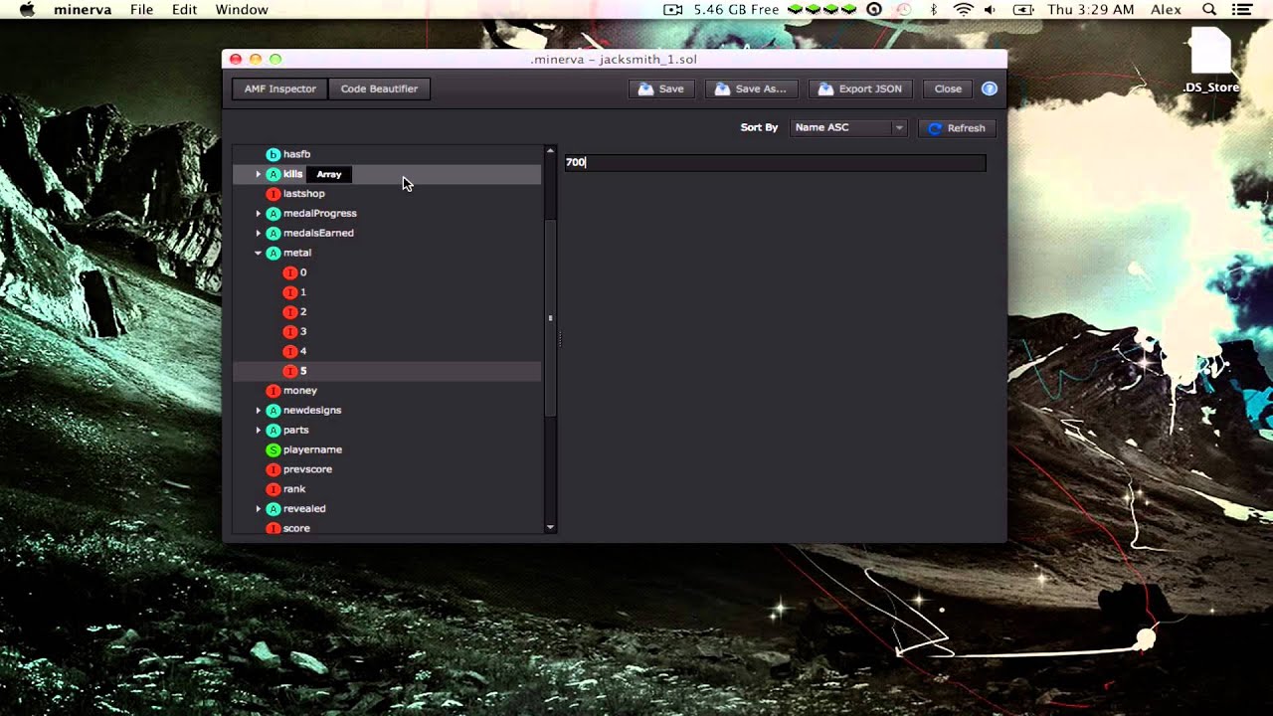Image resolution: width=1273 pixels, height=716 pixels.
Task: Expand the medalProgress array node
Action: 259,213
